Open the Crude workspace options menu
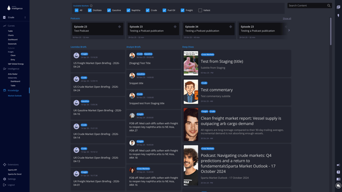 (x=25, y=17)
